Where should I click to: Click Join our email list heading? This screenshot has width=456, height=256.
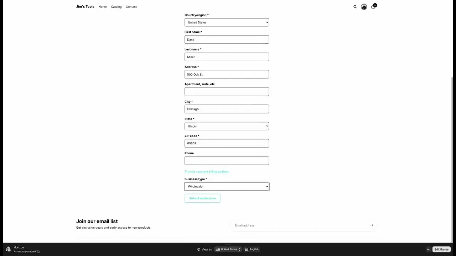coord(97,221)
